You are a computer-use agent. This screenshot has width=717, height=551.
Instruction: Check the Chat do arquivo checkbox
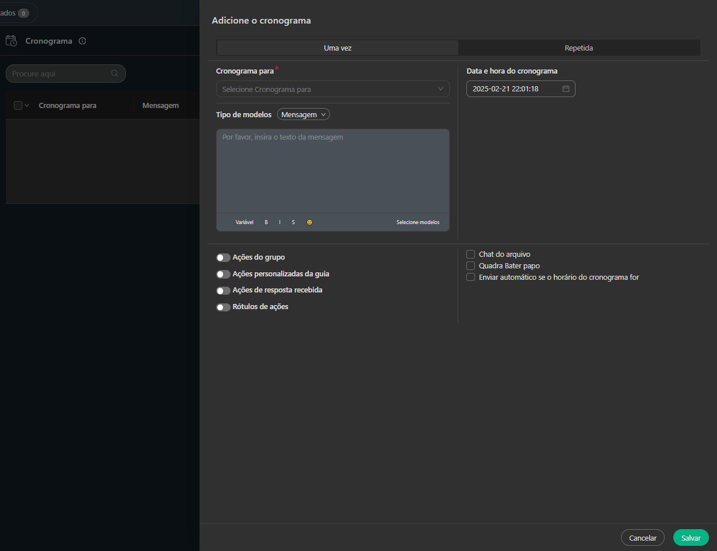(x=470, y=254)
